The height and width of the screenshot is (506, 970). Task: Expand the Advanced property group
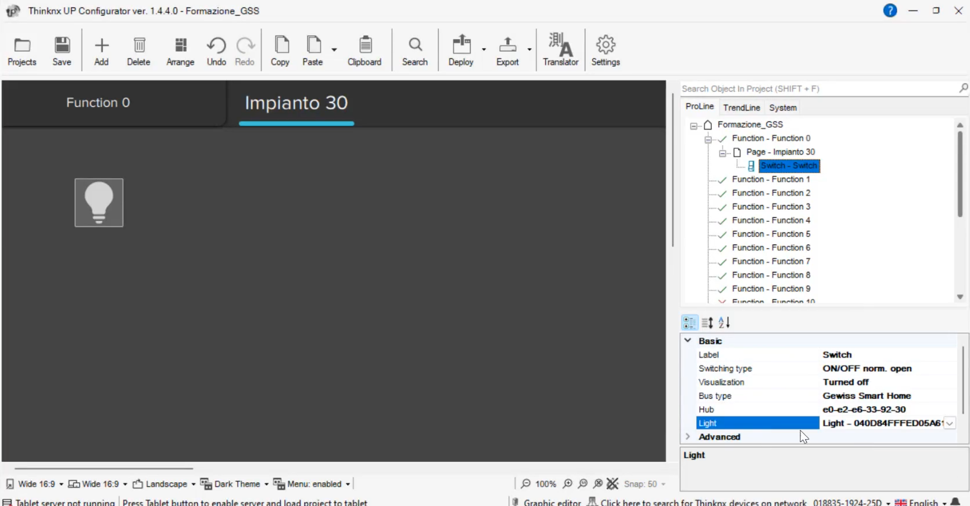688,437
